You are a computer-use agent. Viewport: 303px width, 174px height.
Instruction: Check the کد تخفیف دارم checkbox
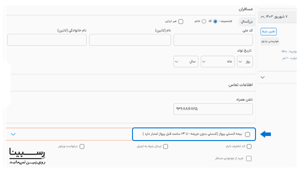click(249, 146)
